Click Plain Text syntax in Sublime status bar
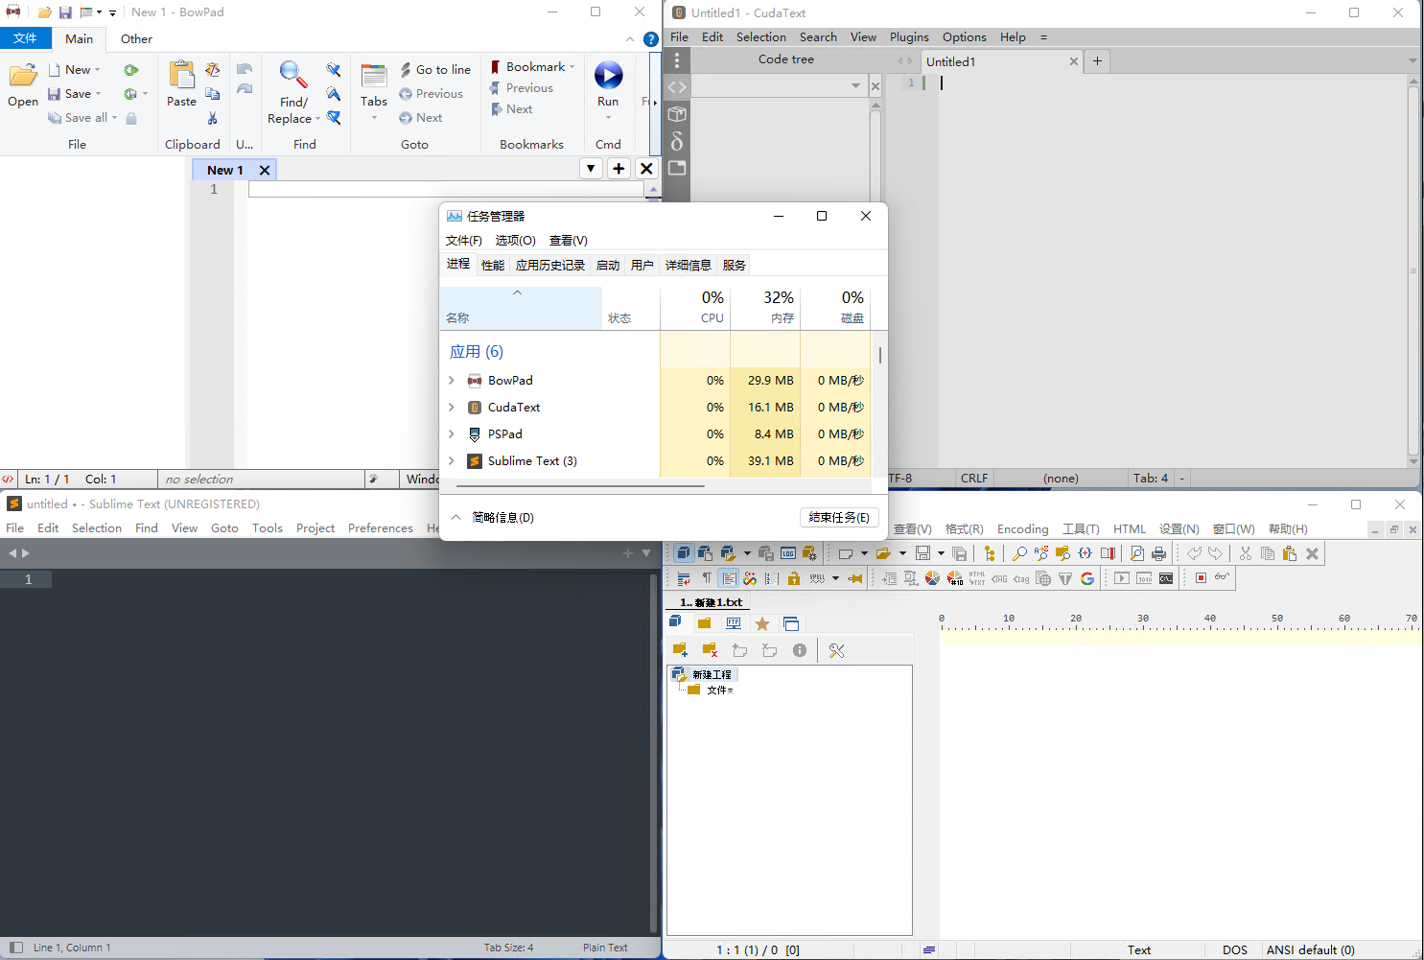1424x960 pixels. (605, 948)
